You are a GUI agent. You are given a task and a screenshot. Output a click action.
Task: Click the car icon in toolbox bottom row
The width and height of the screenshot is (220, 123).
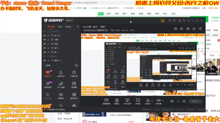click(x=74, y=106)
